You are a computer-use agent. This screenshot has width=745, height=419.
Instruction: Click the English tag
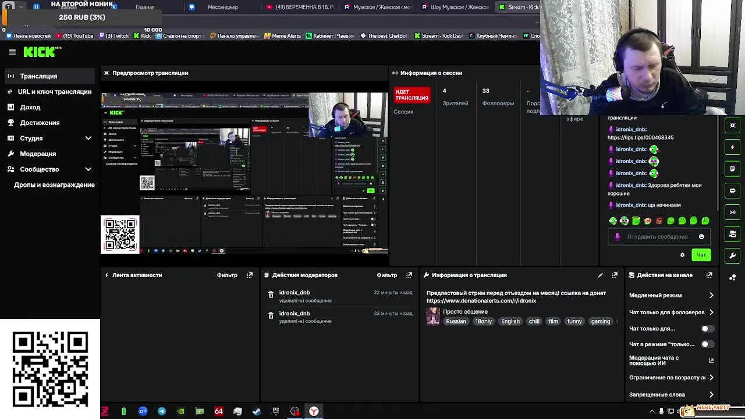point(510,321)
